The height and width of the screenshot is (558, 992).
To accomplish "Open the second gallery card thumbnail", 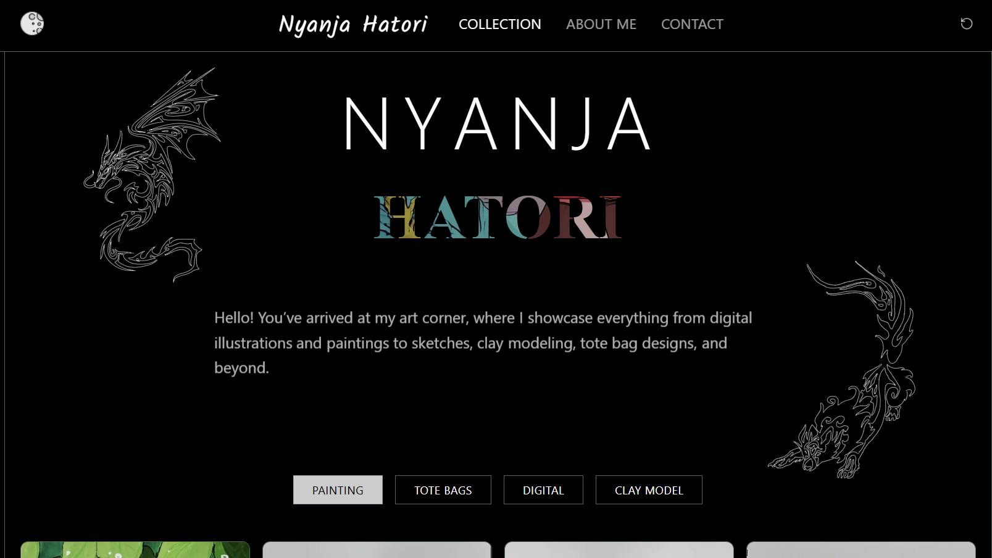I will [377, 549].
